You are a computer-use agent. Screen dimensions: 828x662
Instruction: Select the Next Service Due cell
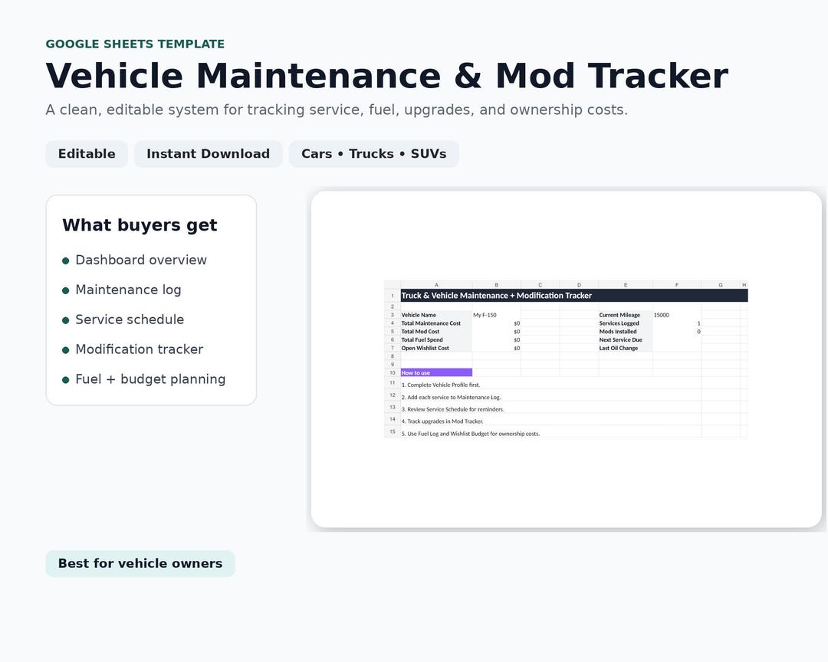626,340
